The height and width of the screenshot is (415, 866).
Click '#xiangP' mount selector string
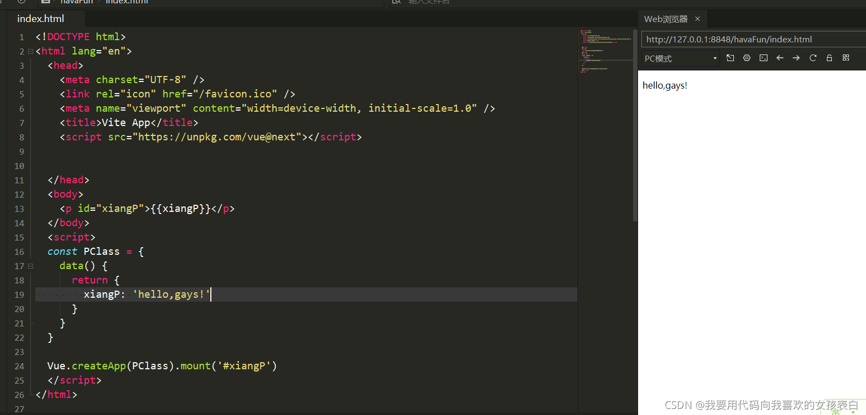(x=244, y=366)
